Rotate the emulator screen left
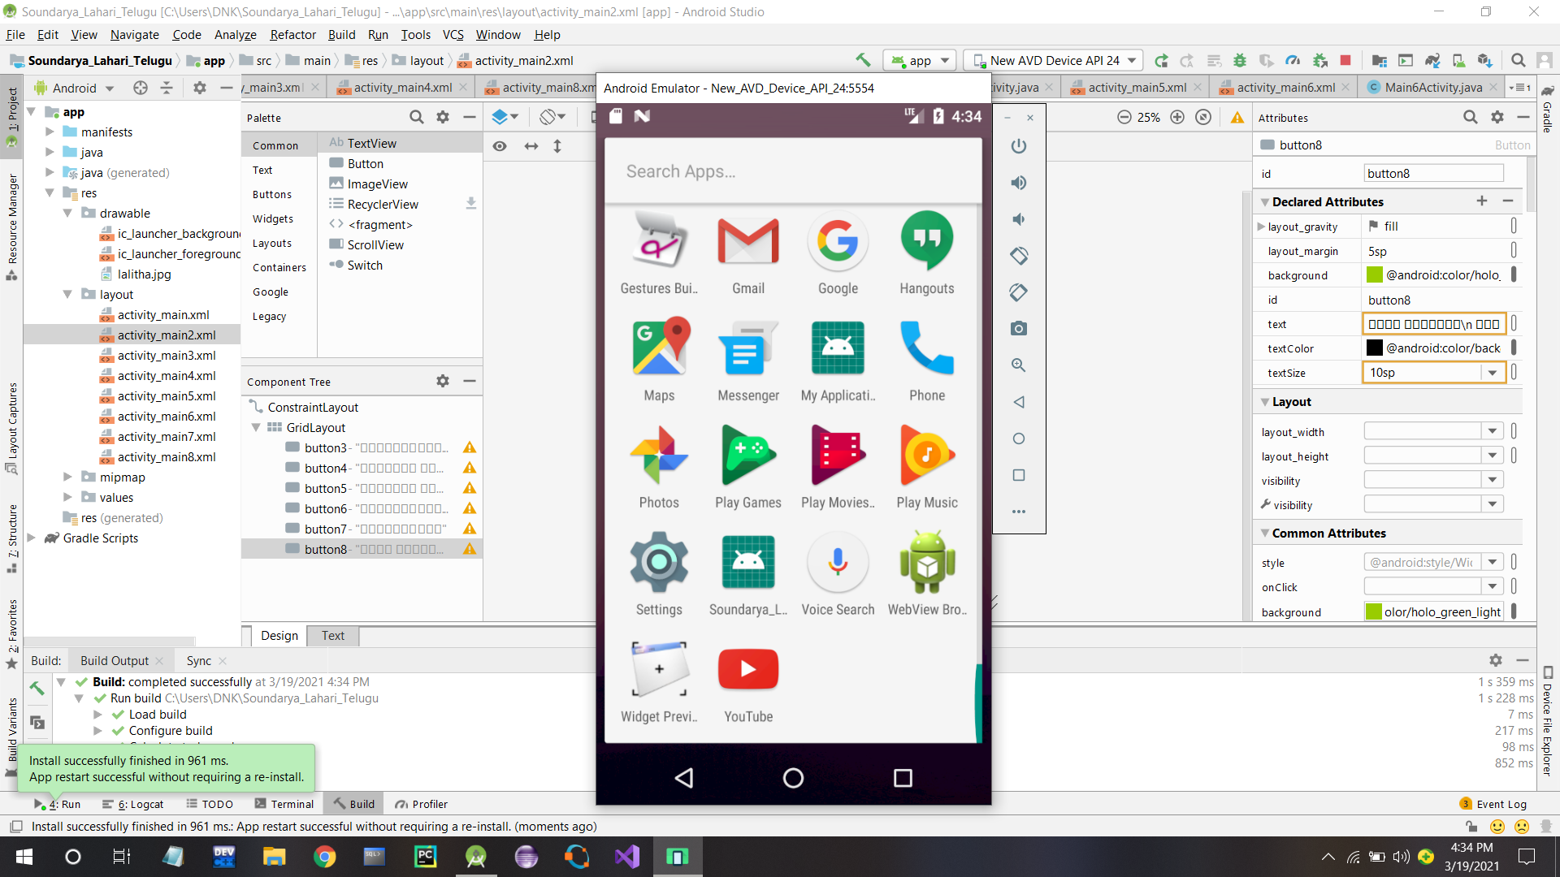 [x=1018, y=256]
